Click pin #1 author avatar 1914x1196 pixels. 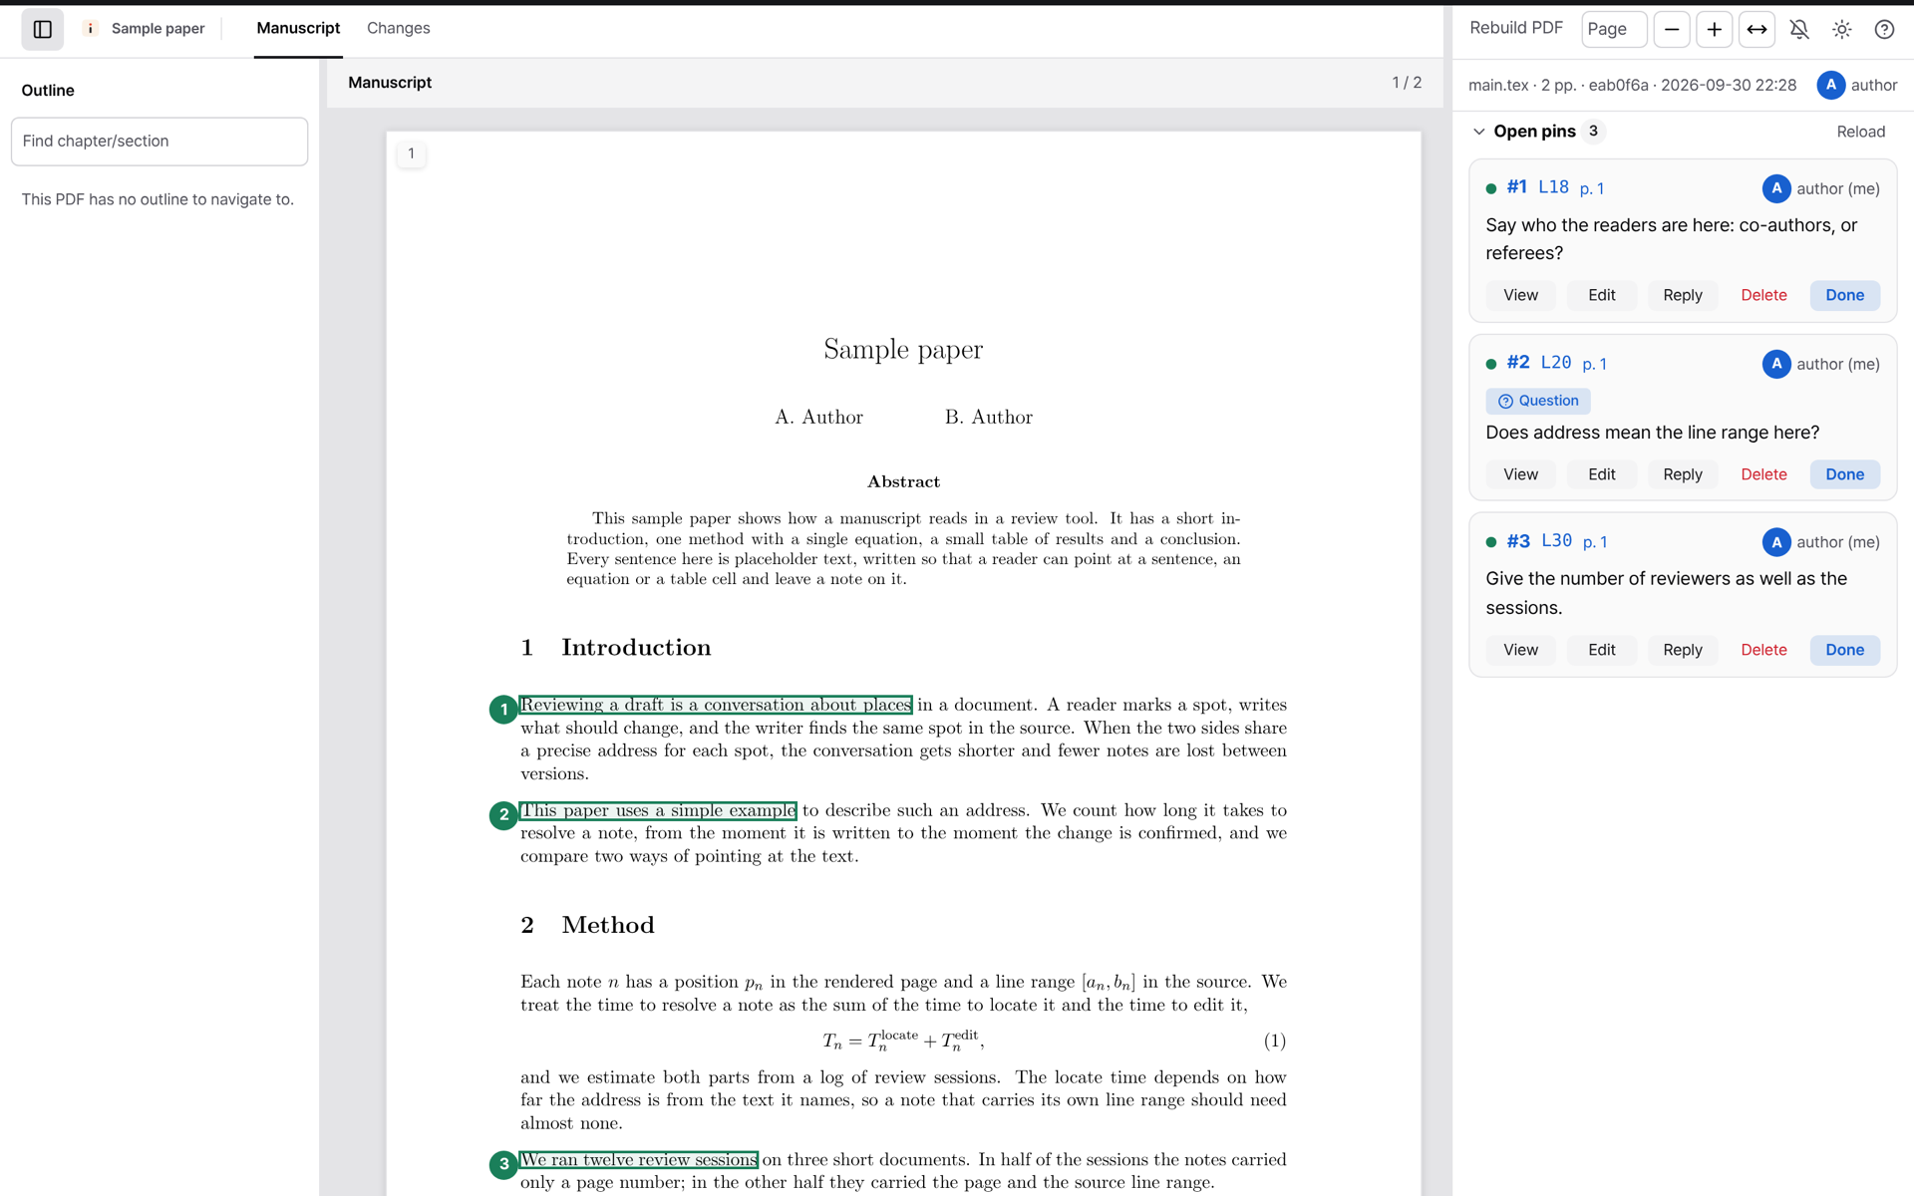point(1775,188)
